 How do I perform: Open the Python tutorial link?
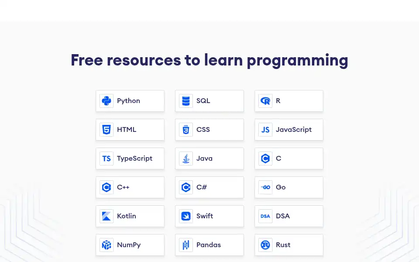coord(130,101)
